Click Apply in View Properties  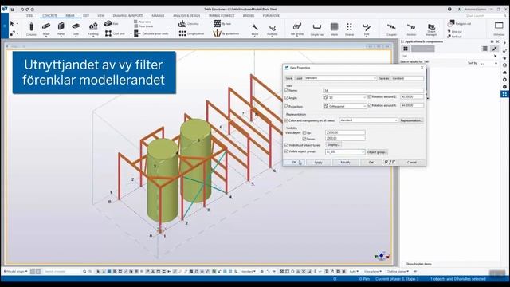(x=319, y=162)
